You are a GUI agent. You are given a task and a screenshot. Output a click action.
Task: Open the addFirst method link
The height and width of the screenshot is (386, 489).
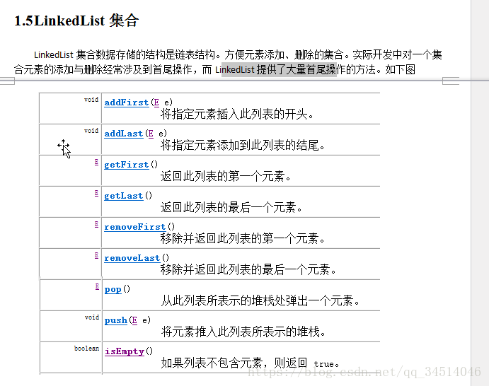click(x=126, y=103)
